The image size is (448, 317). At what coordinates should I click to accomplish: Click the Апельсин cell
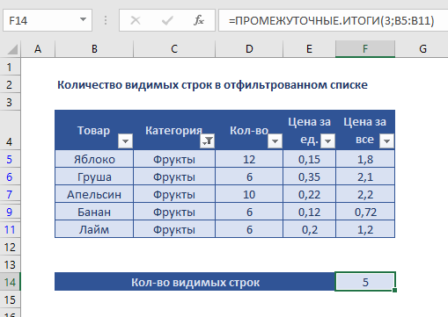[x=94, y=194]
